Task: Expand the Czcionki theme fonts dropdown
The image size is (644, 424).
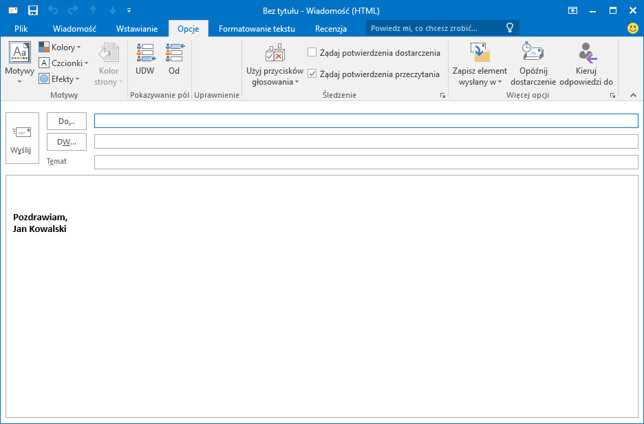Action: 64,63
